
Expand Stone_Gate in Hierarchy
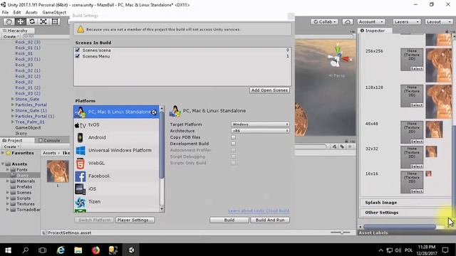(x=13, y=99)
